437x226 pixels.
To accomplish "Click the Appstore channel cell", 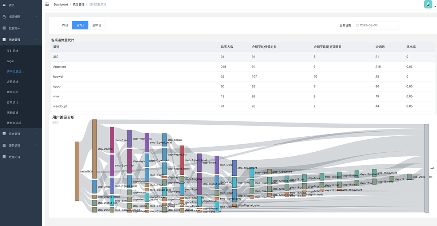I will point(59,67).
